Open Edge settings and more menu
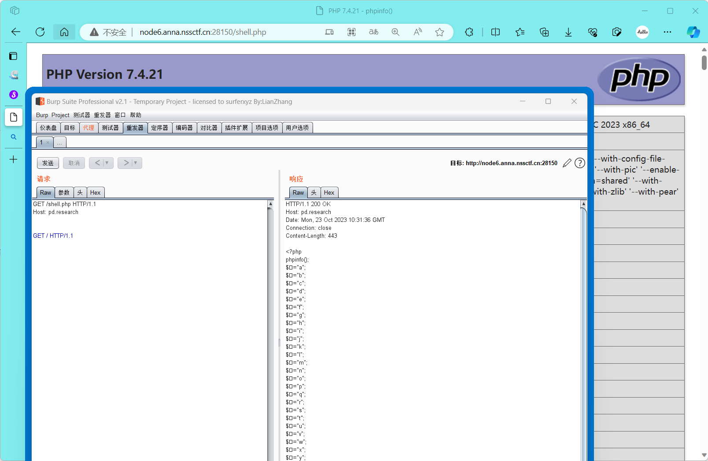This screenshot has height=461, width=708. [667, 32]
